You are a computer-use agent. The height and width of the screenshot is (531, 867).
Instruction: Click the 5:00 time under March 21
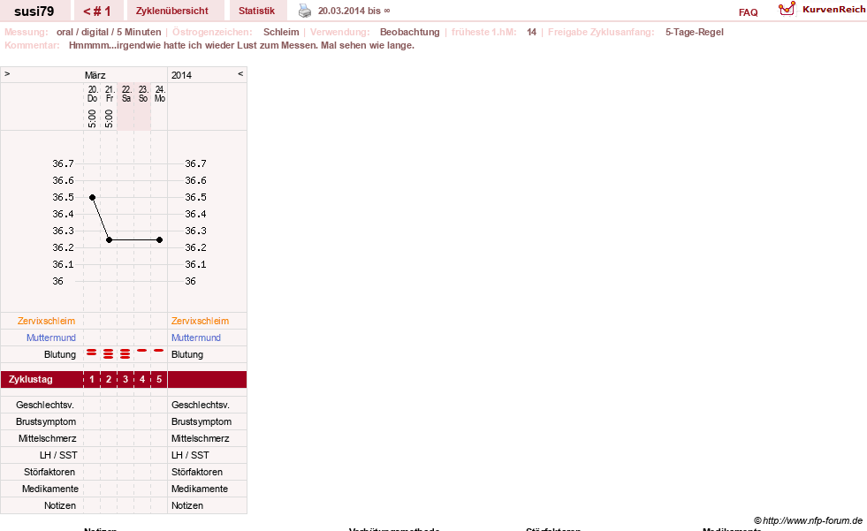click(109, 118)
